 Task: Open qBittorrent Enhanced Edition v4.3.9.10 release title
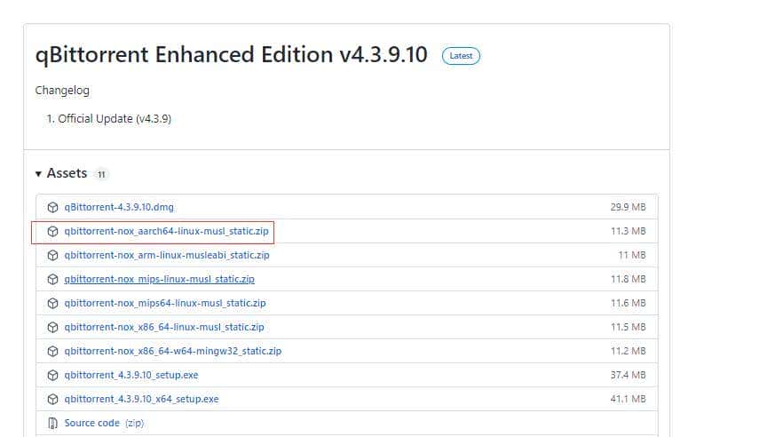tap(231, 55)
